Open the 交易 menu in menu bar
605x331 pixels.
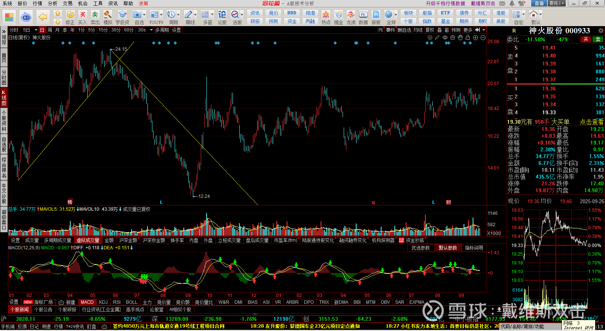pos(68,3)
